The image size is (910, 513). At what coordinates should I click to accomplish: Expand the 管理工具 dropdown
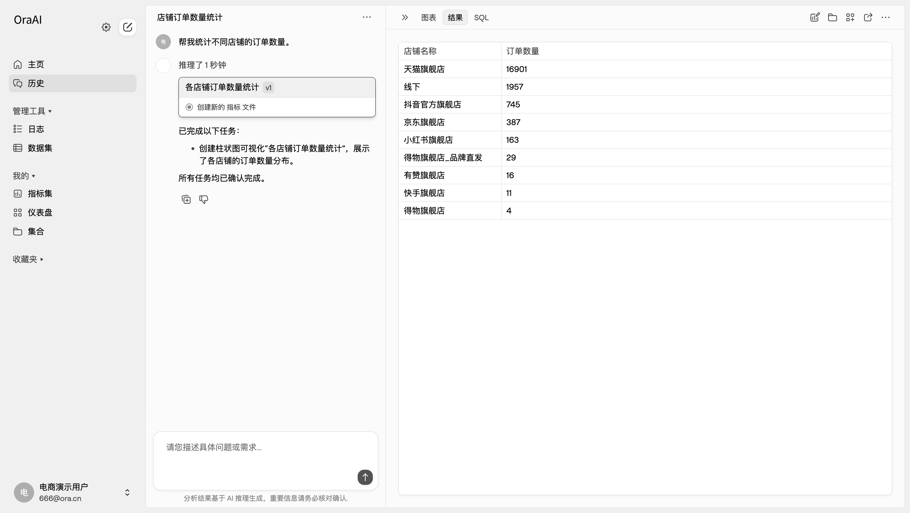(32, 111)
